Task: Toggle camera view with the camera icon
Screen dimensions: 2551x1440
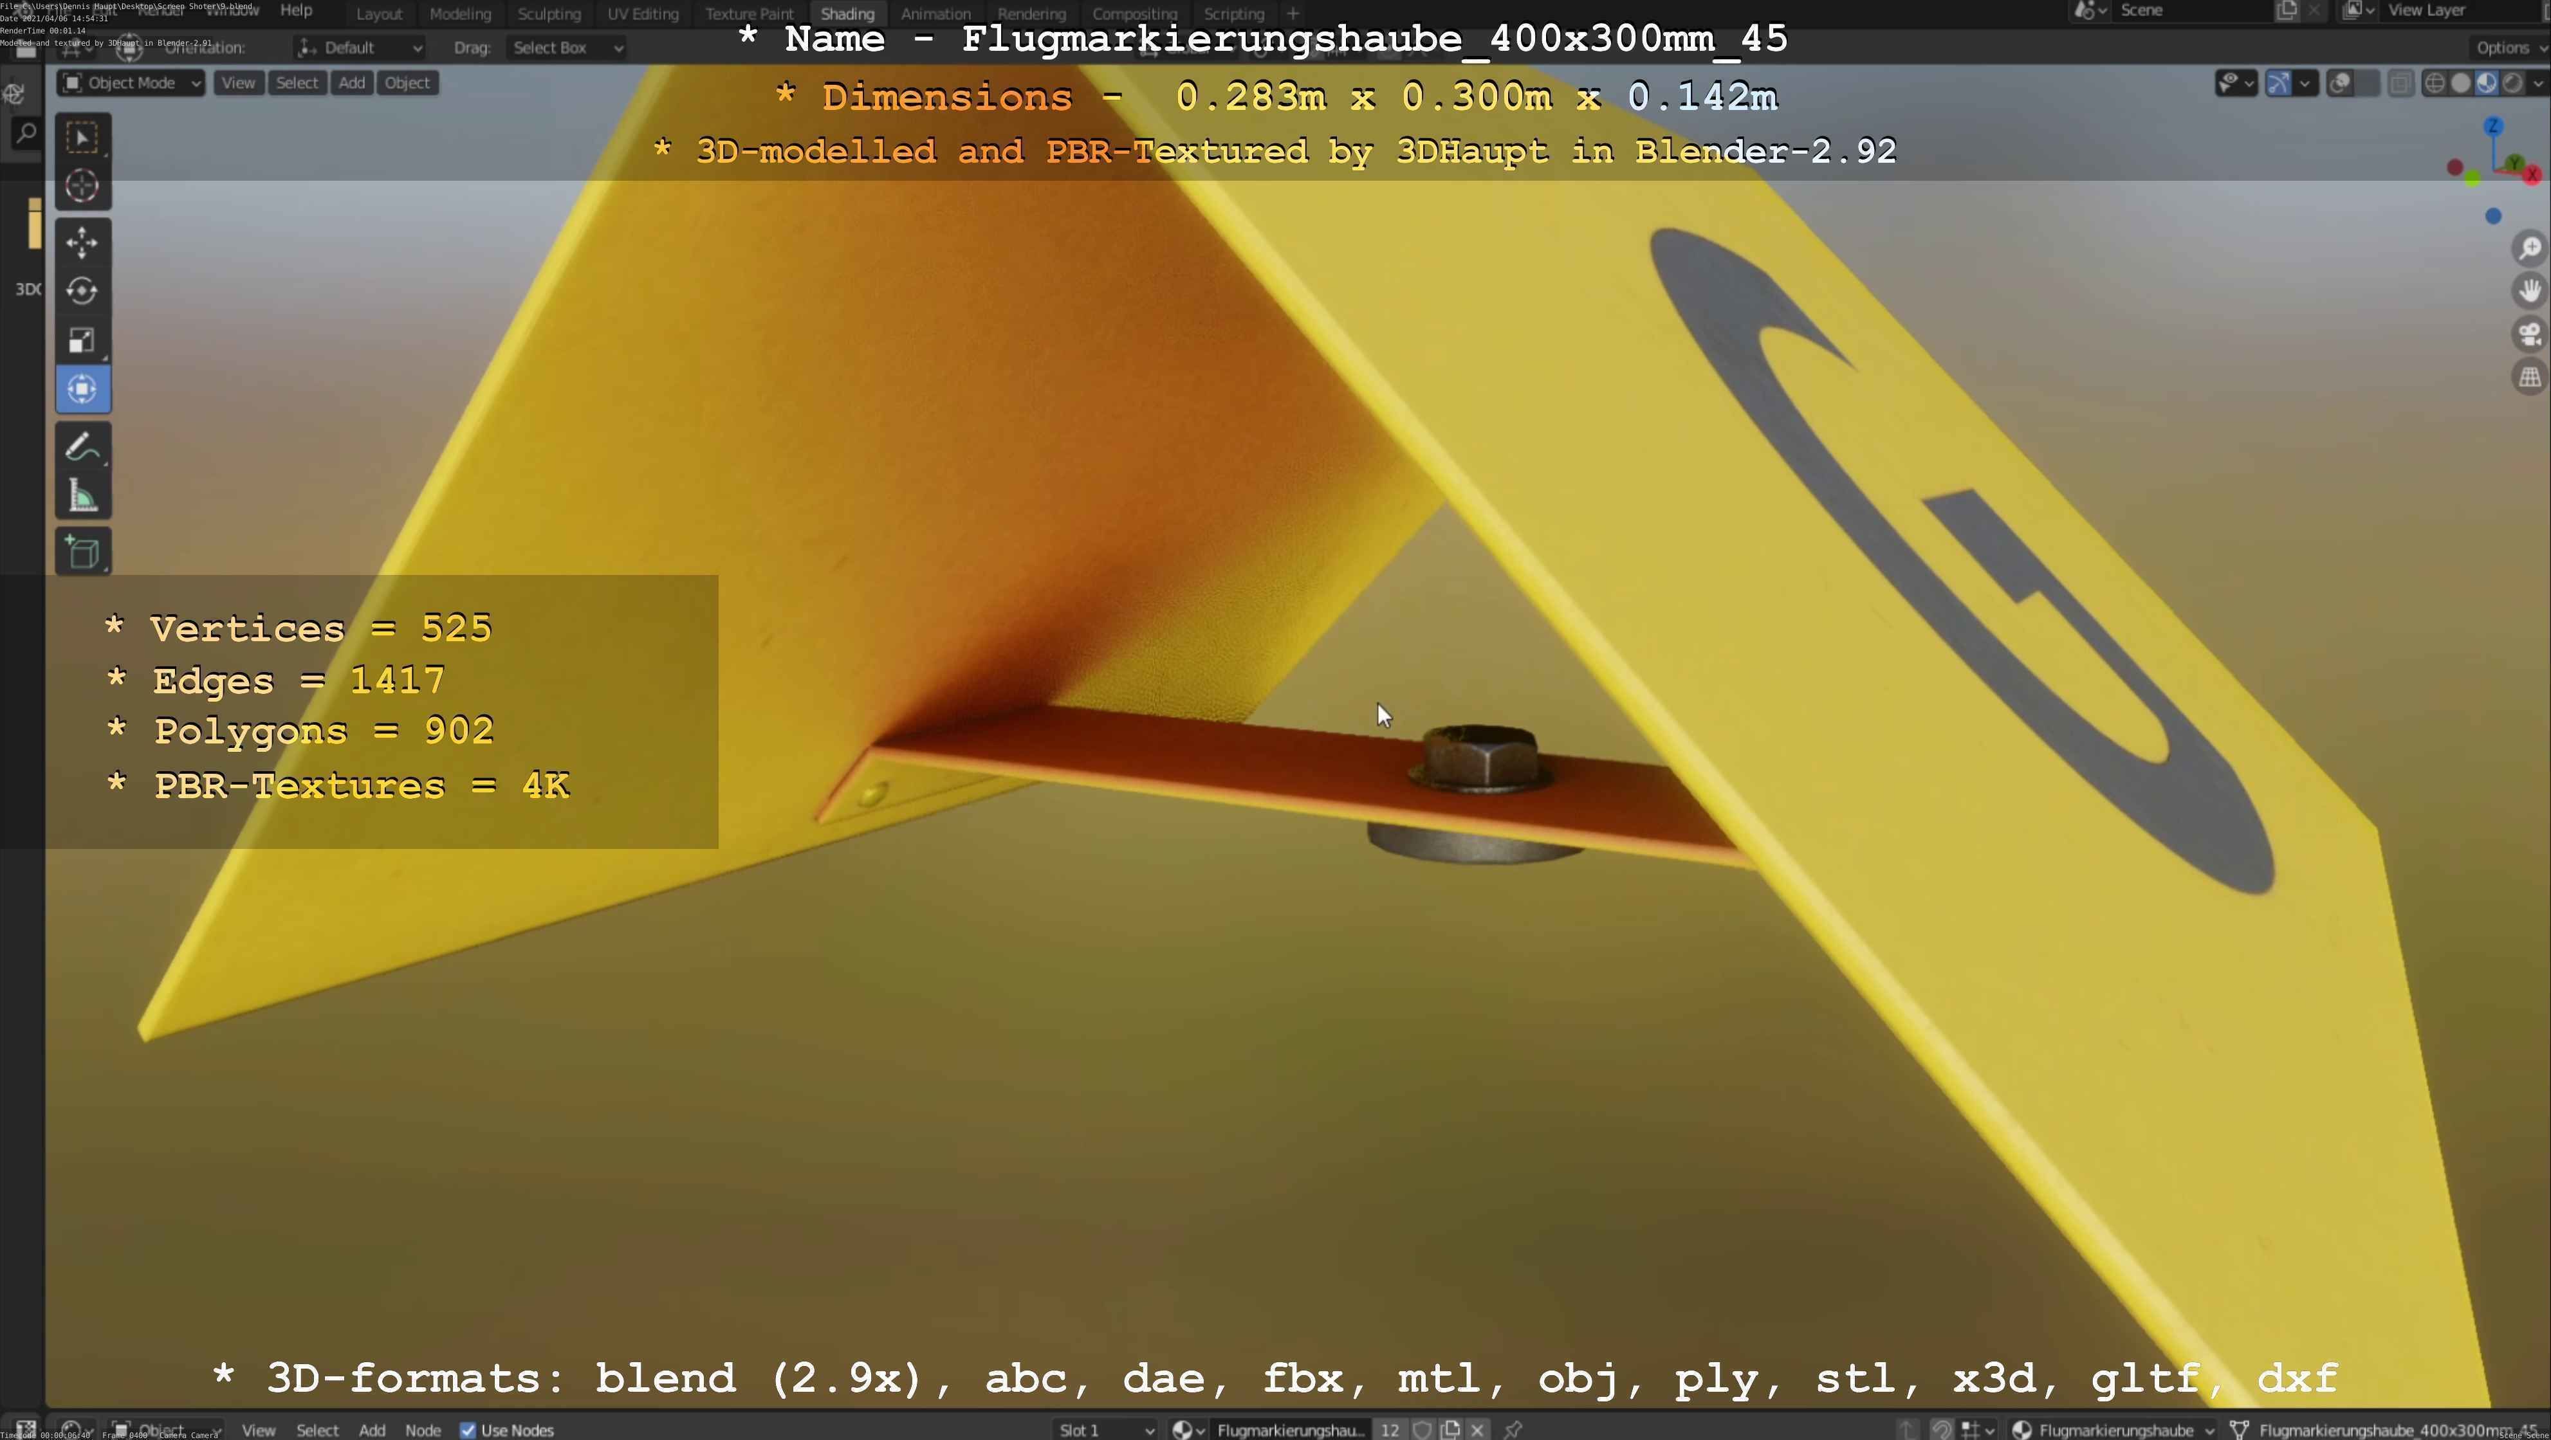Action: click(2530, 334)
